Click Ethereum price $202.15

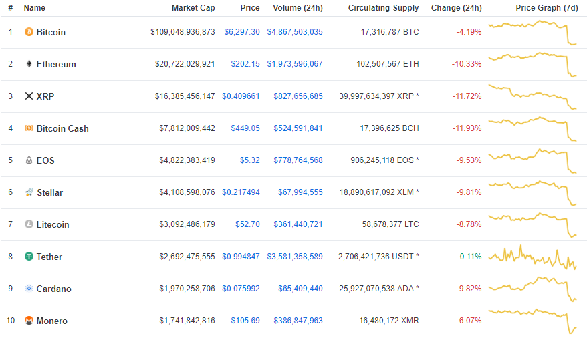(x=245, y=64)
